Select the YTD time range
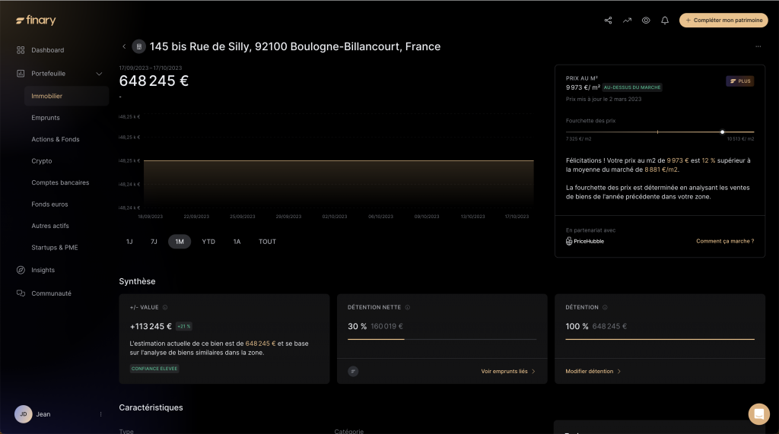779x434 pixels. tap(208, 242)
